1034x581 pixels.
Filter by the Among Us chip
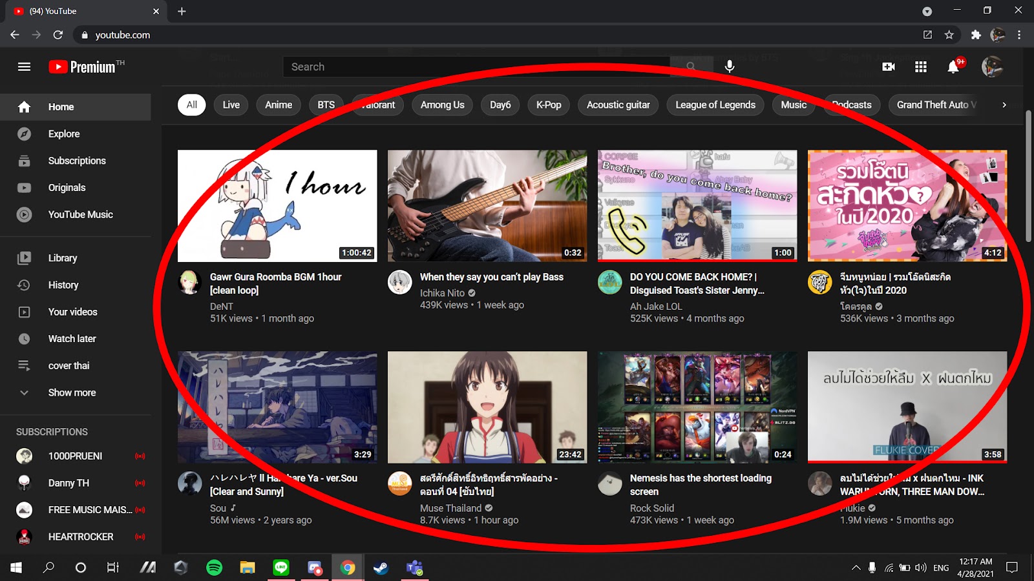pyautogui.click(x=443, y=105)
